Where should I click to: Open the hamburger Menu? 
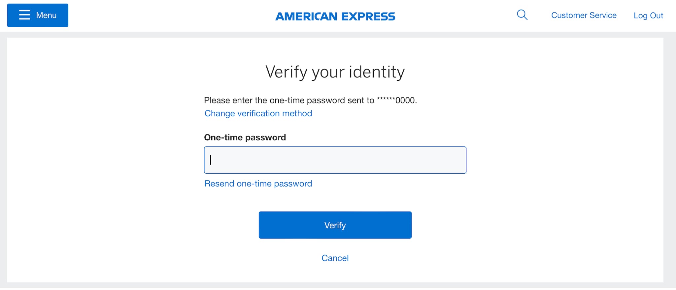[x=37, y=15]
